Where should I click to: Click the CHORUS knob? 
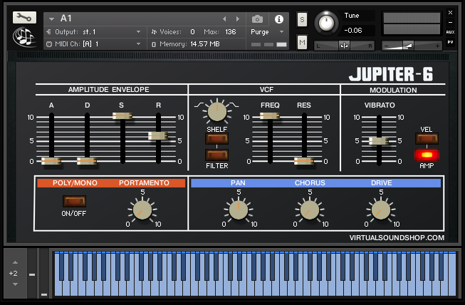(308, 210)
